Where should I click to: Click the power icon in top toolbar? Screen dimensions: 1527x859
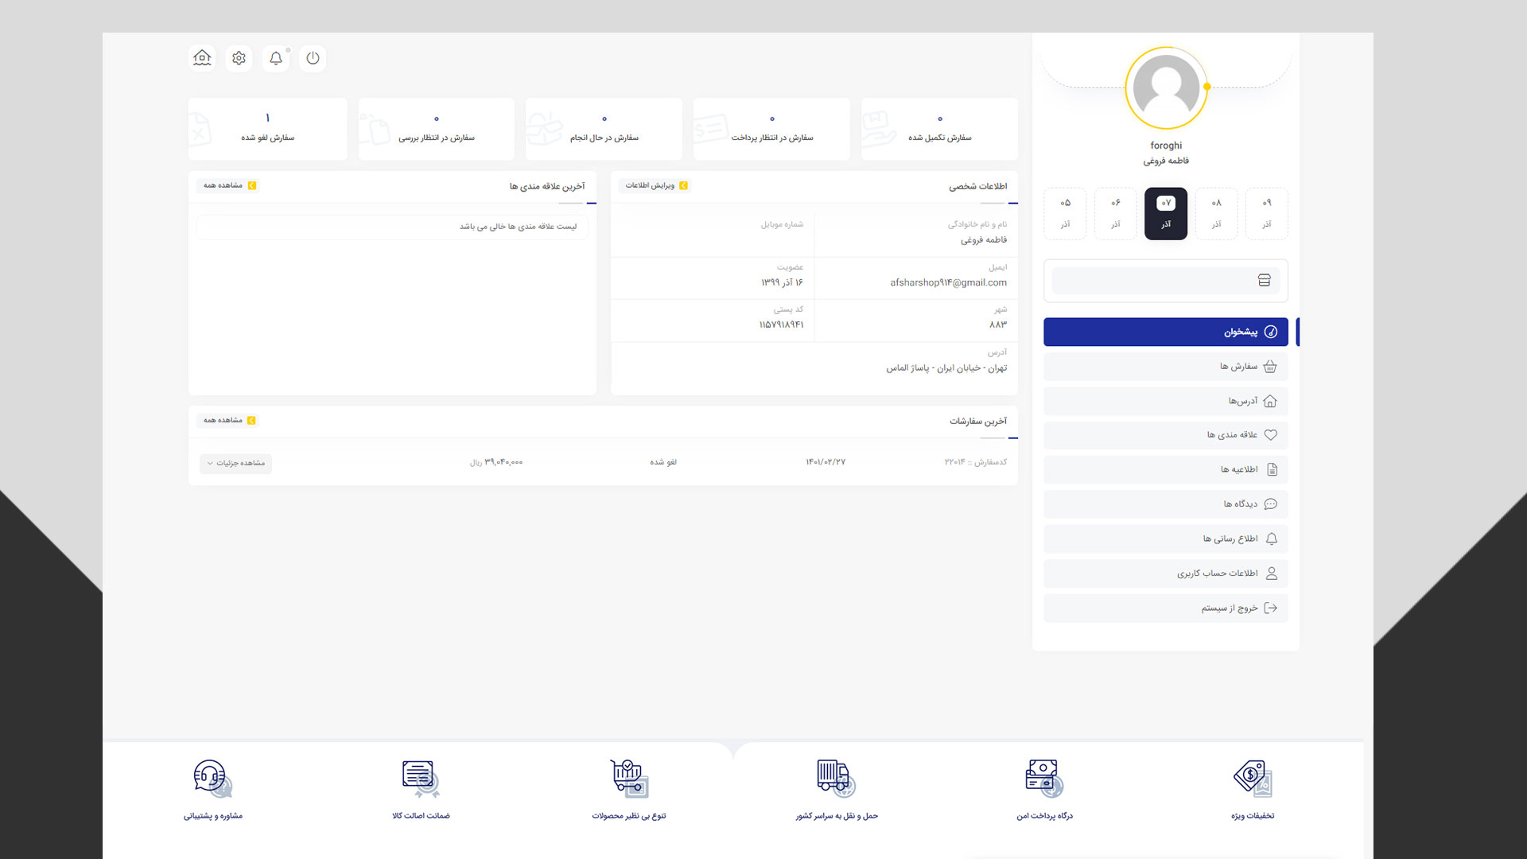tap(313, 58)
